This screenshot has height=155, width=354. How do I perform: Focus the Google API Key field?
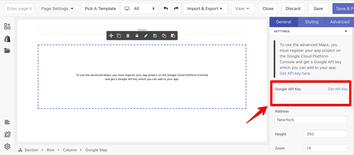[311, 97]
